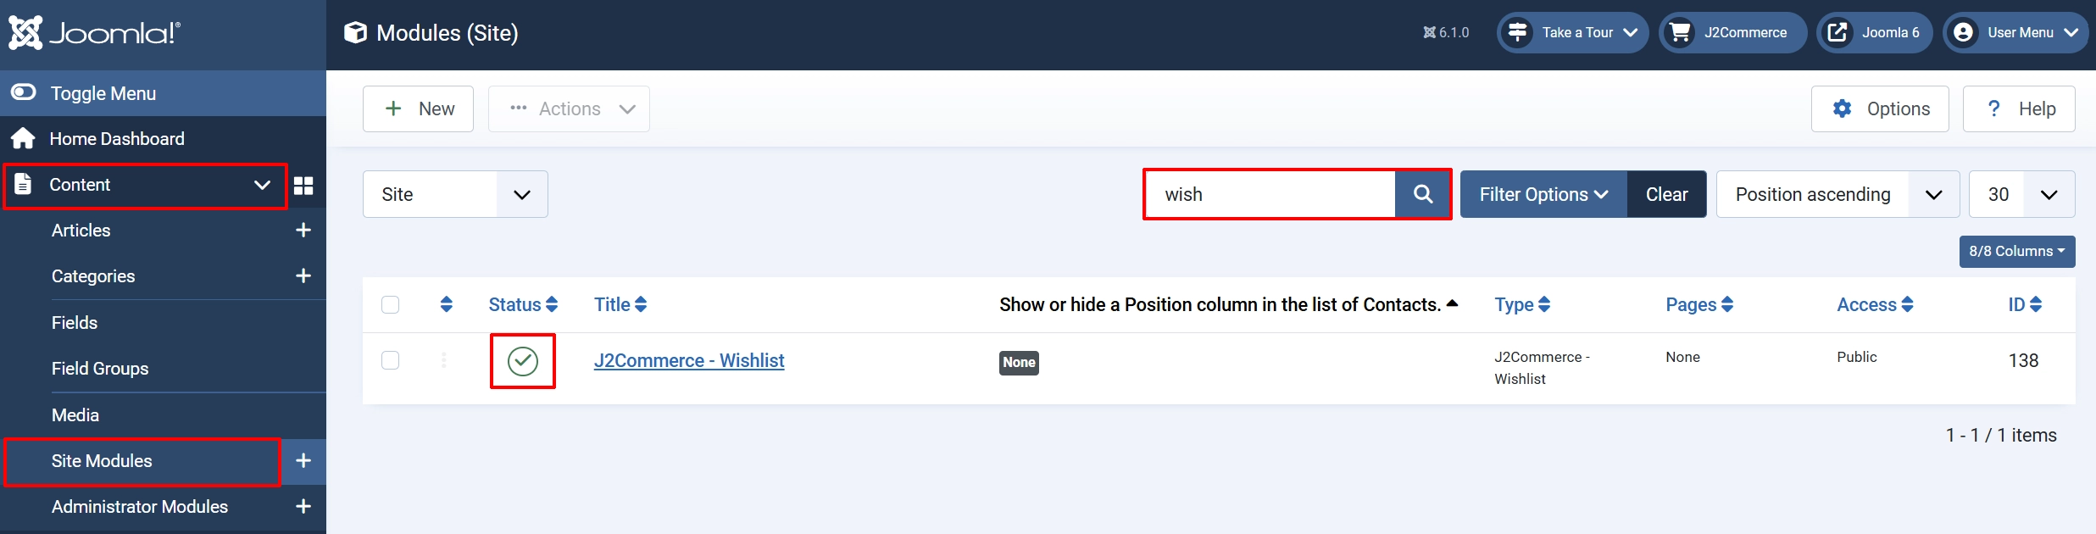The width and height of the screenshot is (2096, 534).
Task: Open the Help button
Action: 2019,108
